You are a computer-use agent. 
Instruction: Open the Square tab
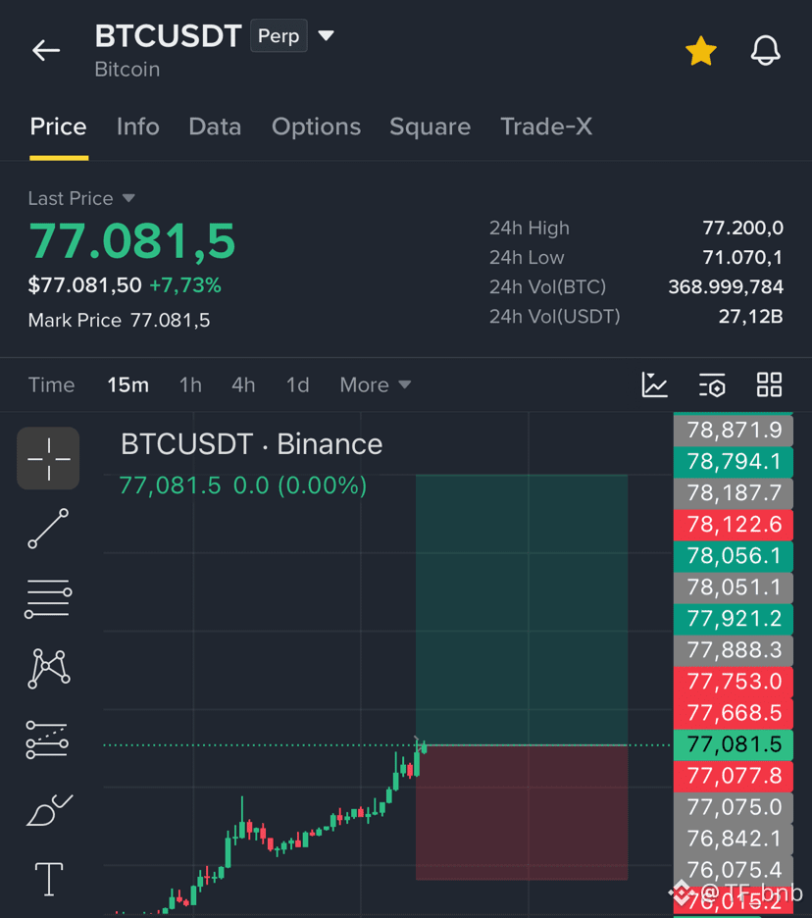(431, 127)
